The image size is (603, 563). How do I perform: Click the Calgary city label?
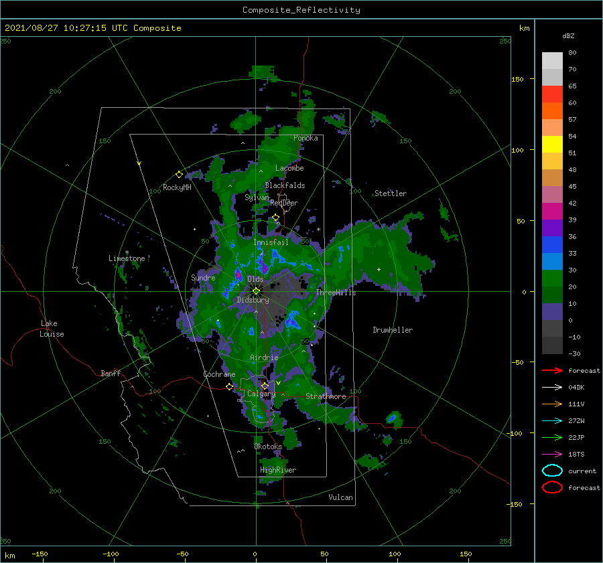click(x=261, y=394)
